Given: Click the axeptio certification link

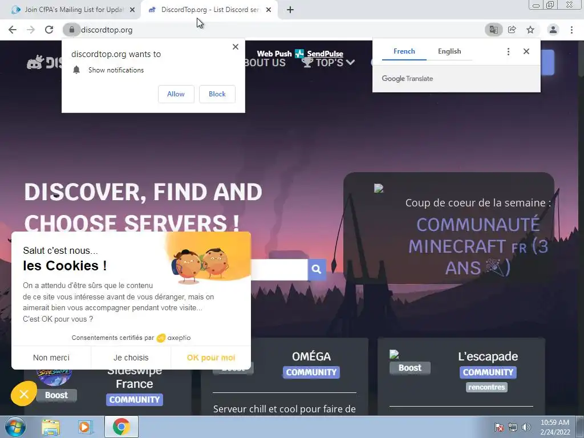Looking at the screenshot, I should 174,338.
